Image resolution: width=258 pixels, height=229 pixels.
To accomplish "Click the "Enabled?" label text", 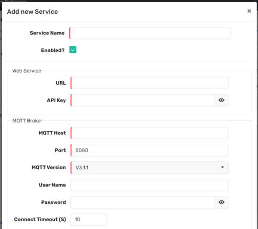I will pos(52,50).
